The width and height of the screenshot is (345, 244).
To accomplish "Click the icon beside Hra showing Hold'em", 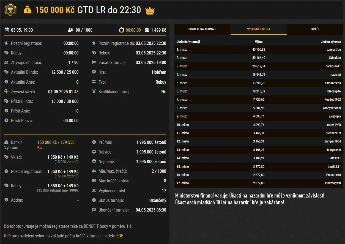I will (x=94, y=72).
